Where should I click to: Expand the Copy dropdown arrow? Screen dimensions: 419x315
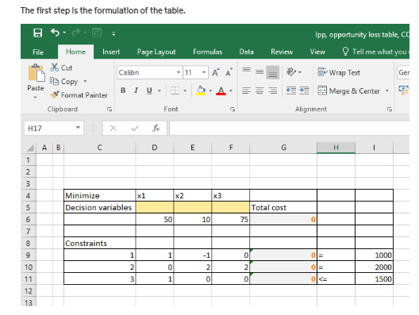85,81
